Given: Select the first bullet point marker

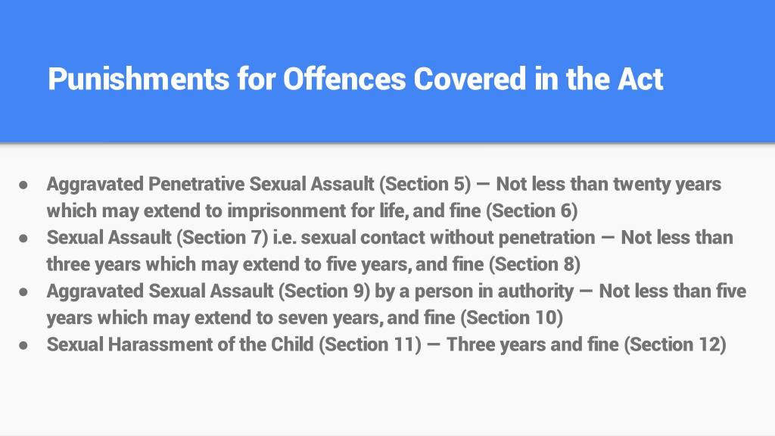Looking at the screenshot, I should coord(23,185).
